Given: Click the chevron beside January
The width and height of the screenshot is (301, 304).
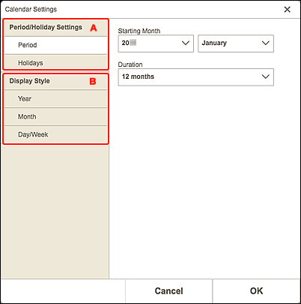Looking at the screenshot, I should pyautogui.click(x=266, y=44).
